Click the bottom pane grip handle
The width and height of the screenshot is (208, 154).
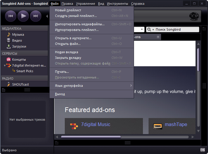pyautogui.click(x=127, y=143)
